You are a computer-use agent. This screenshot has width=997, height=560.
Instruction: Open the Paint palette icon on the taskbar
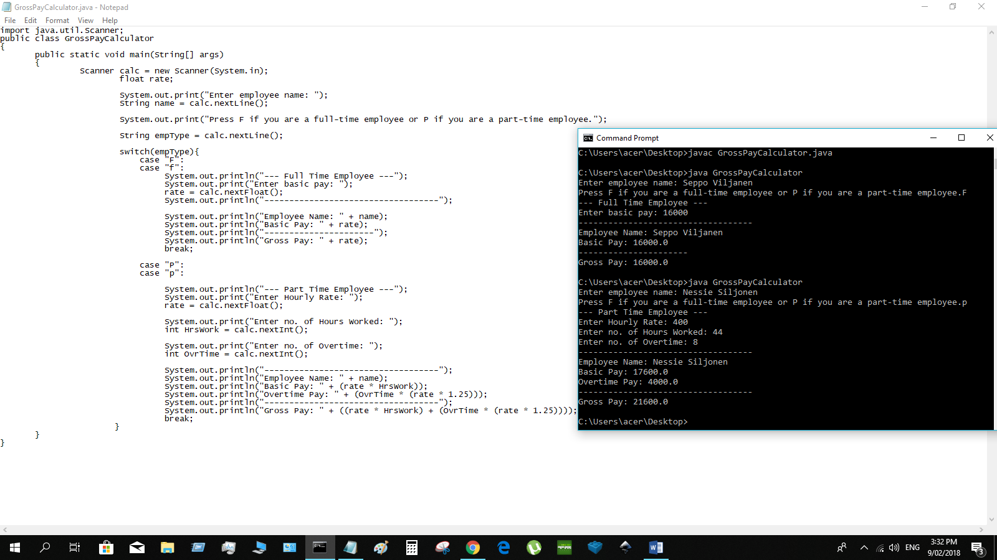tap(381, 548)
